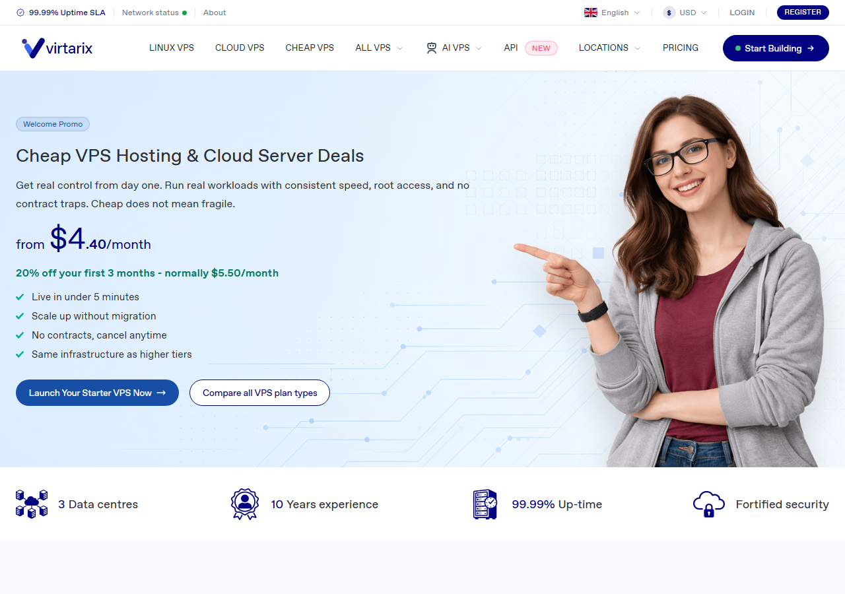Open CHEAP VPS menu item

310,48
